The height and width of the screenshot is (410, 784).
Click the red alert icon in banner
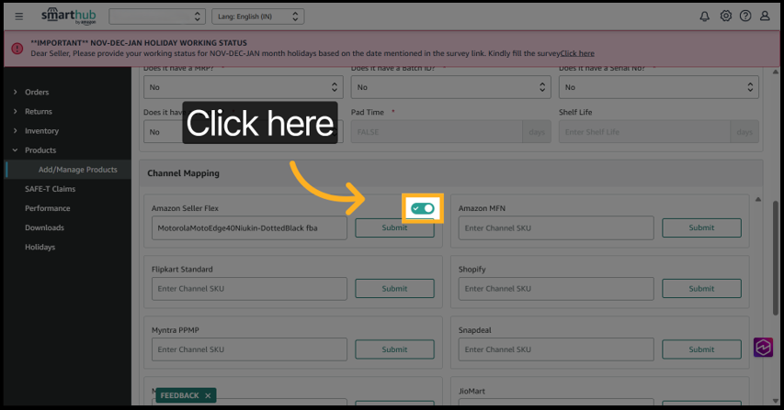17,48
